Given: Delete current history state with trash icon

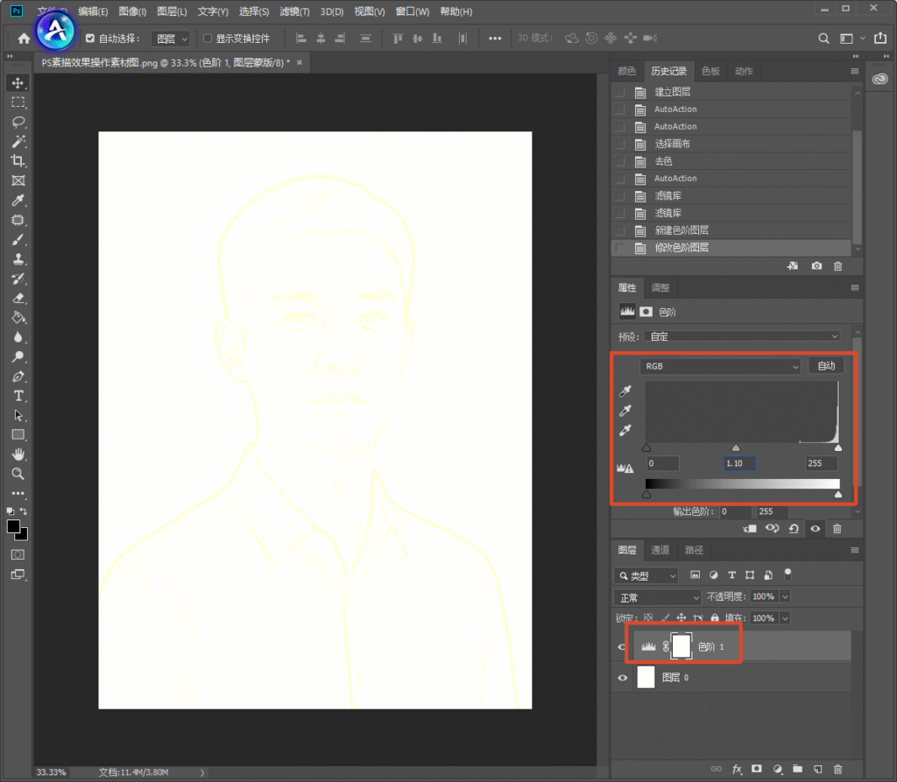Looking at the screenshot, I should (837, 266).
